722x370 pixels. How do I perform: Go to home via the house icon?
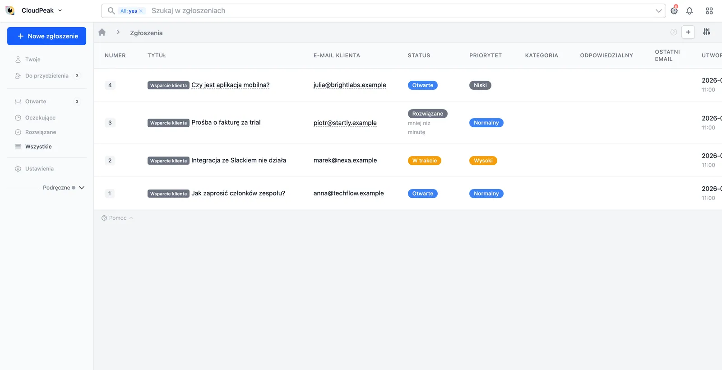102,32
